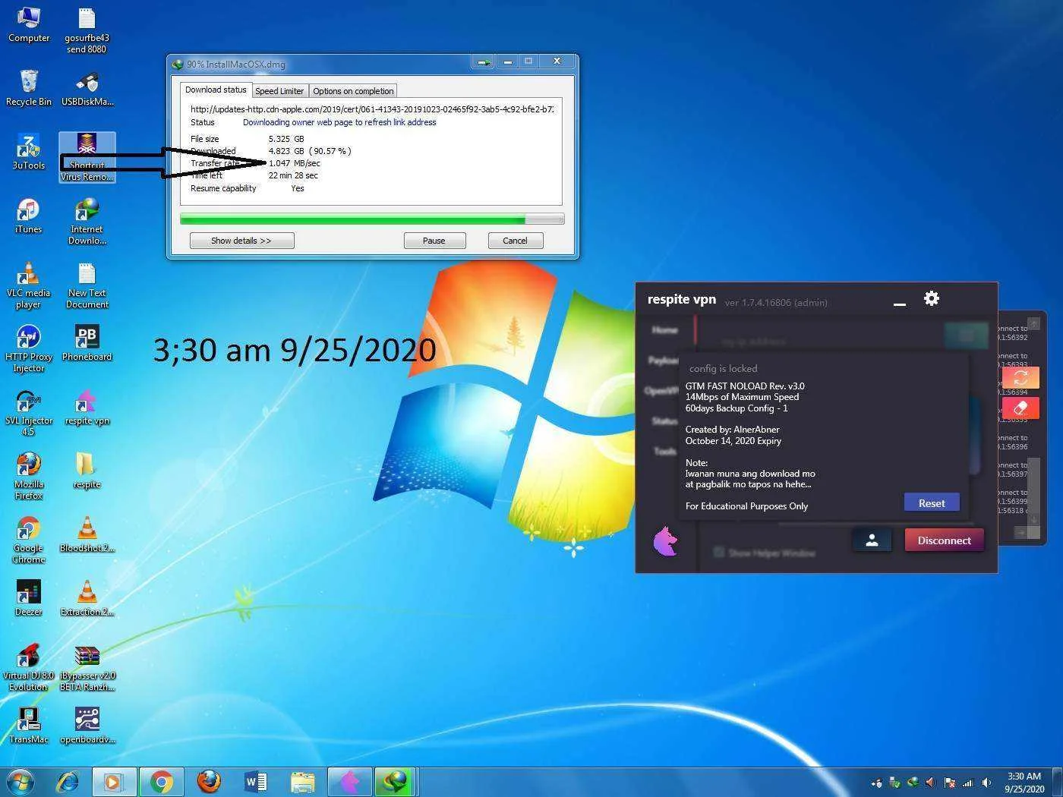Open respite vpn settings gear
The width and height of the screenshot is (1063, 797).
pos(932,298)
